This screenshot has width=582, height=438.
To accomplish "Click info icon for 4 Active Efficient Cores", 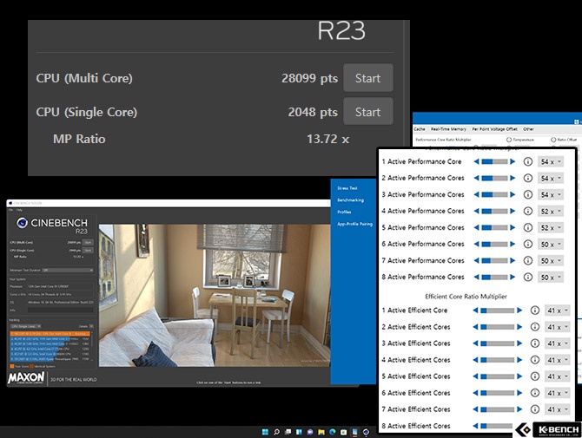I will click(534, 360).
